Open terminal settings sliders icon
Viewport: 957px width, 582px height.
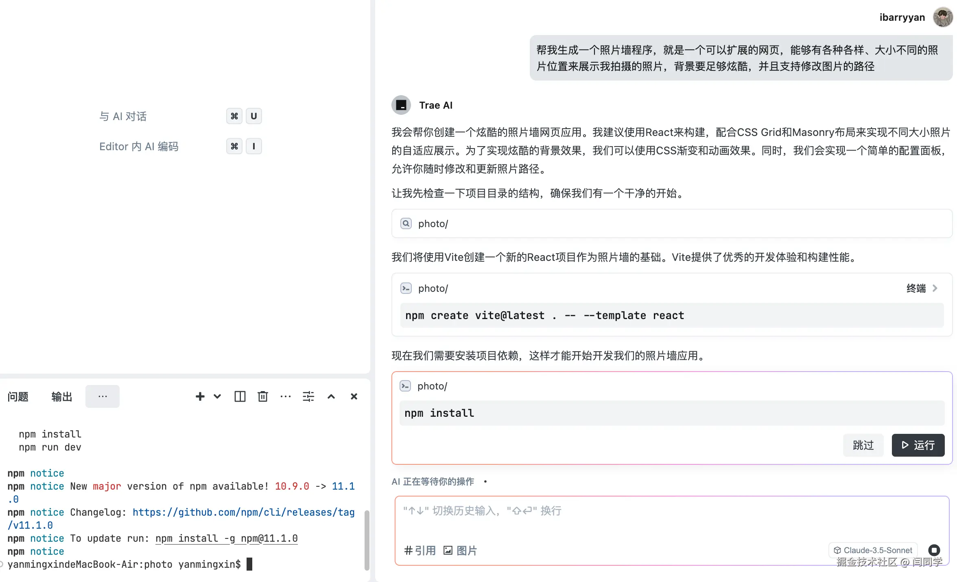point(308,396)
